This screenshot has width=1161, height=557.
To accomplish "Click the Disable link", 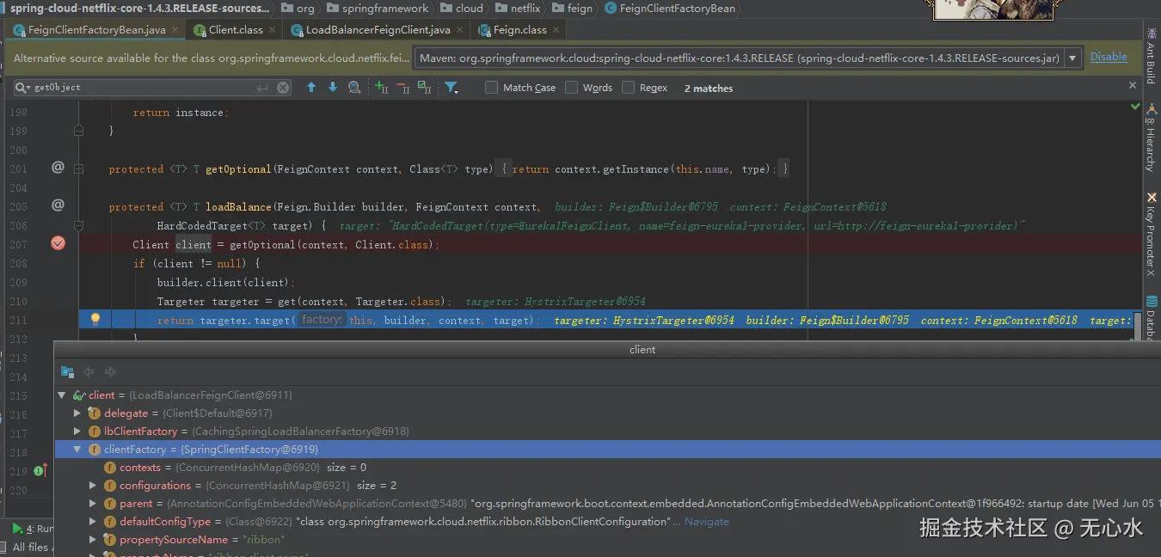I will pos(1109,57).
